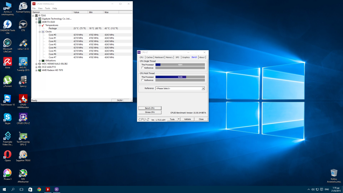Open View menu in HWMonitor
Viewport: 343px width, 193px height.
pyautogui.click(x=40, y=8)
